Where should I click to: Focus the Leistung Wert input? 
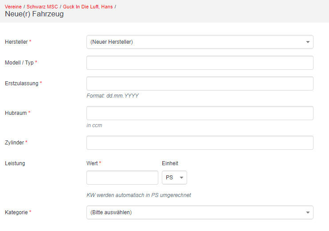(122, 178)
